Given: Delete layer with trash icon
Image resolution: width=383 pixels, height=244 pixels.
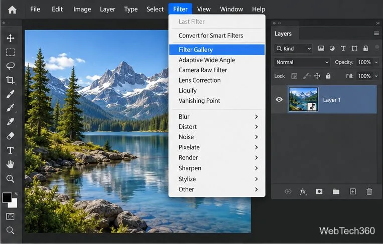Looking at the screenshot, I should 369,191.
